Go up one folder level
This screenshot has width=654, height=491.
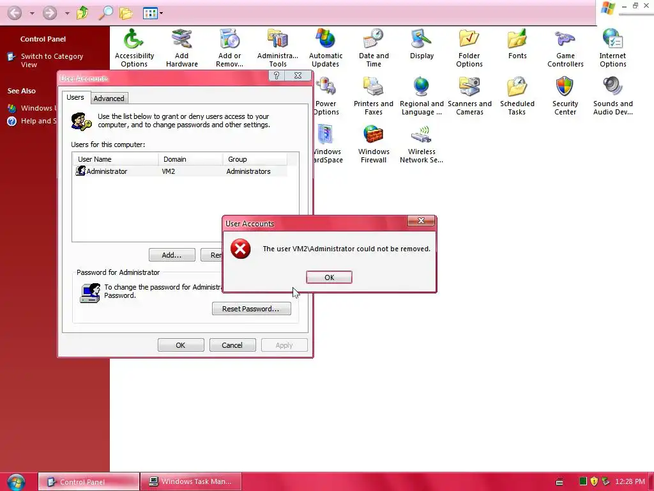(x=82, y=13)
